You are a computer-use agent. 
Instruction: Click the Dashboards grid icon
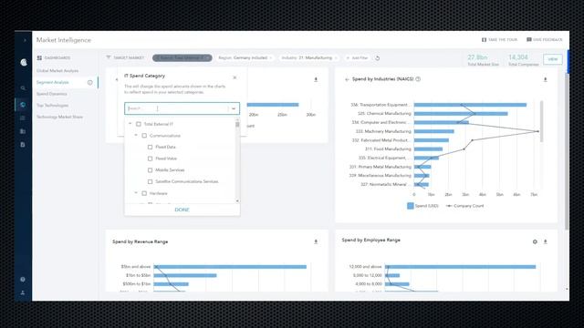pyautogui.click(x=39, y=58)
